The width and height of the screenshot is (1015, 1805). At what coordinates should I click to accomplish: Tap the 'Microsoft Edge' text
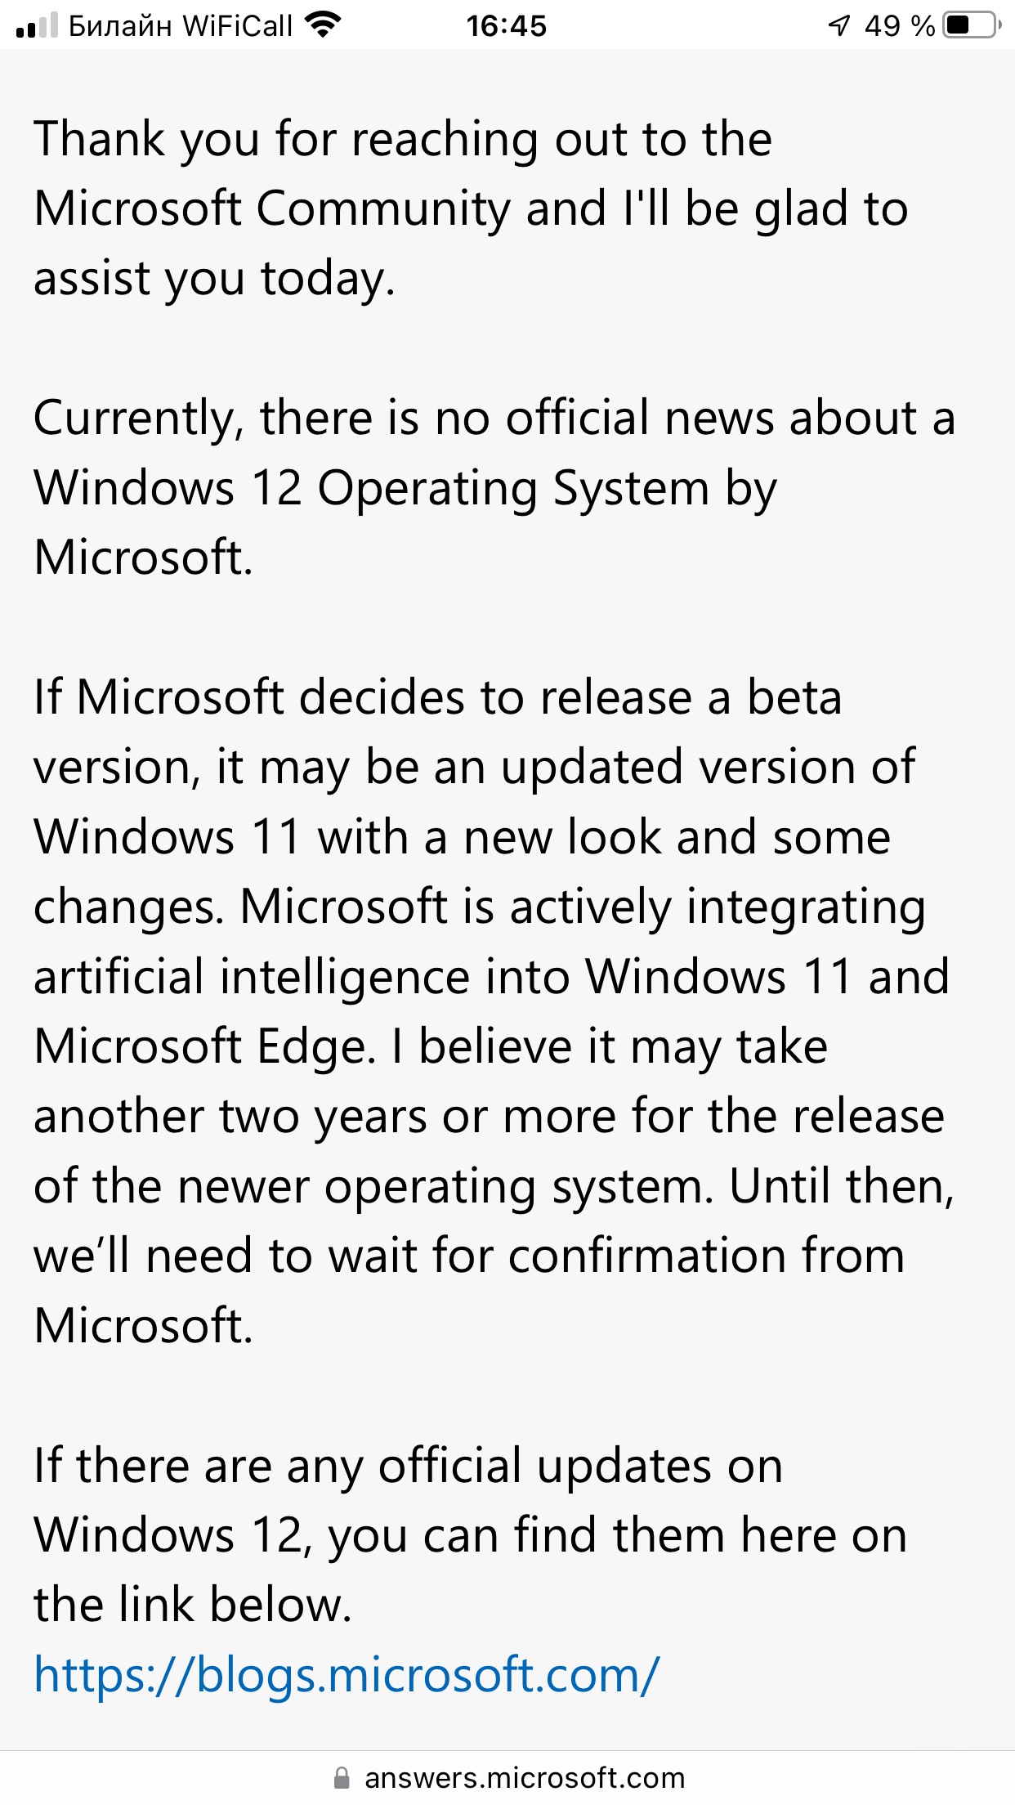point(203,1046)
